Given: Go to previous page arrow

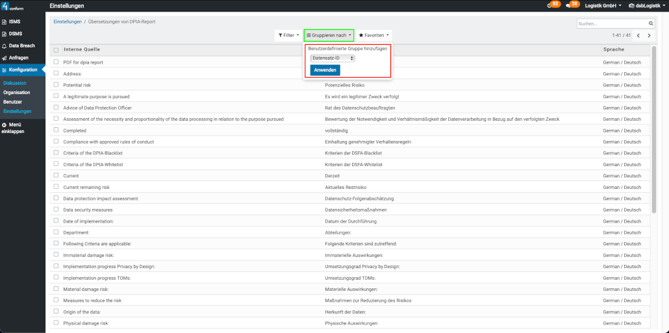Looking at the screenshot, I should coord(638,35).
